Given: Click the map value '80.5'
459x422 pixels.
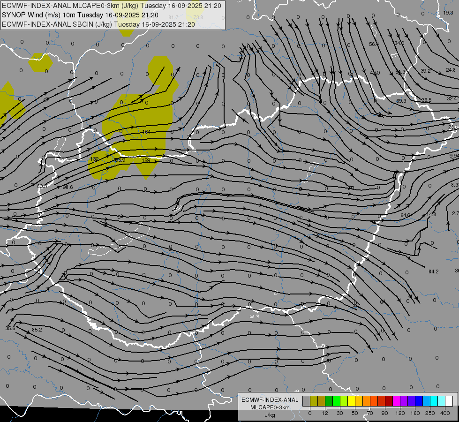Looking at the screenshot, I should point(42,186).
